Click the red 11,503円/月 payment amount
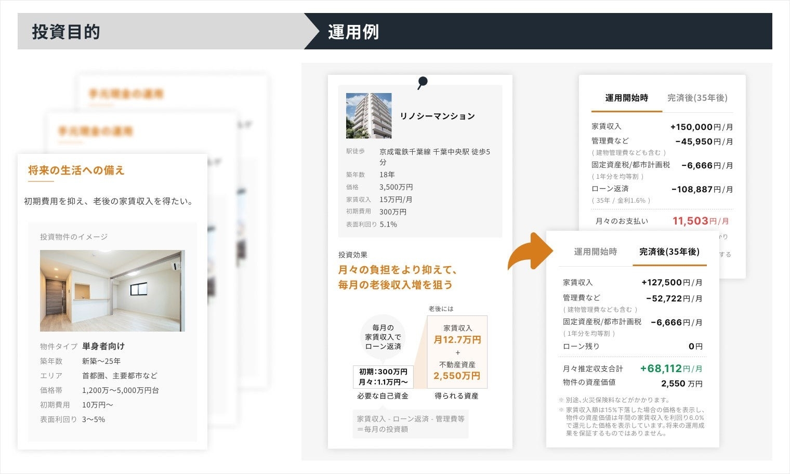This screenshot has width=790, height=474. click(x=700, y=221)
